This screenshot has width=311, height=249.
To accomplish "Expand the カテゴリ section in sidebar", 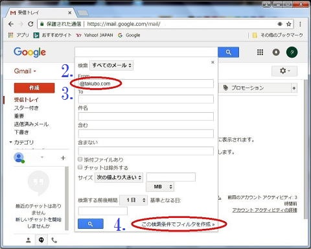I will [x=10, y=142].
